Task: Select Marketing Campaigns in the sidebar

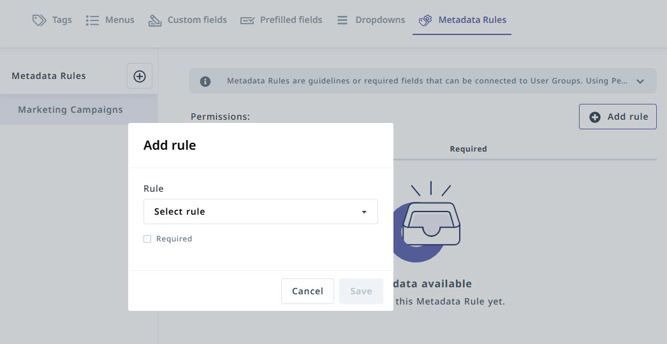Action: [x=70, y=110]
